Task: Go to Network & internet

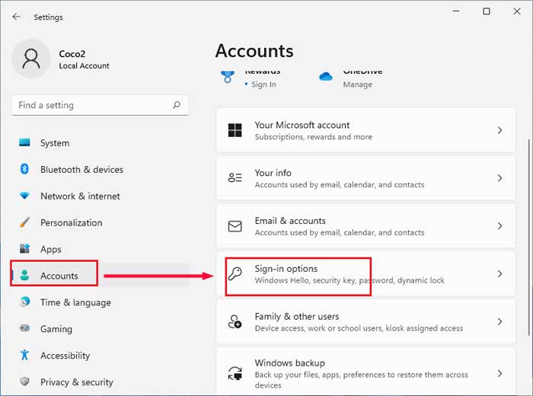Action: click(x=101, y=196)
